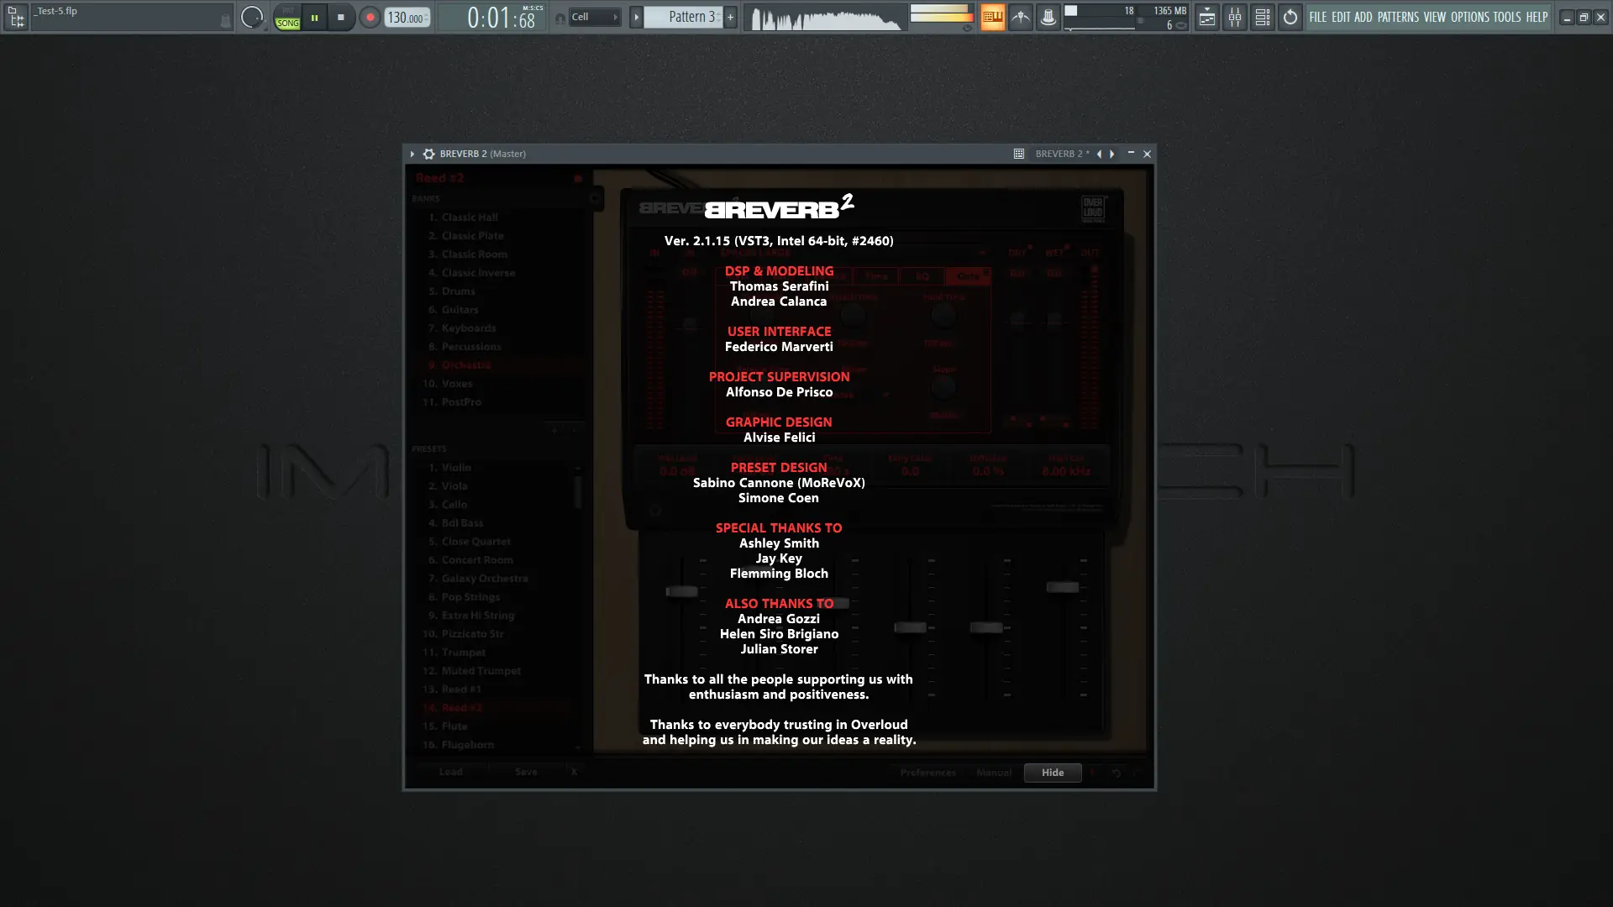Open BREVERB 2 plugin options gear
This screenshot has width=1613, height=907.
point(428,154)
